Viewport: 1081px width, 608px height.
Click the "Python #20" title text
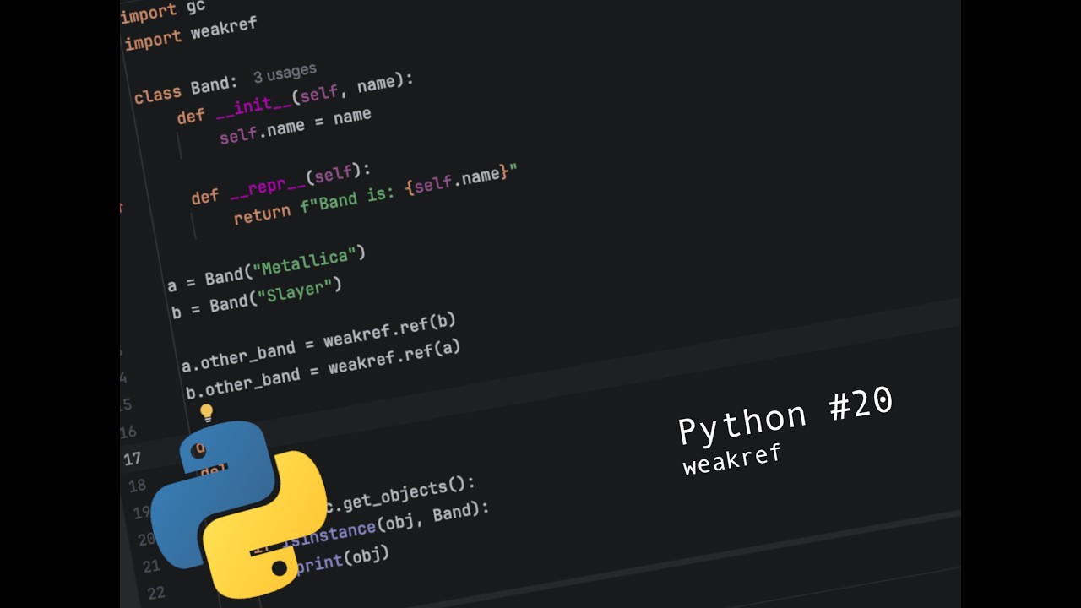(785, 415)
